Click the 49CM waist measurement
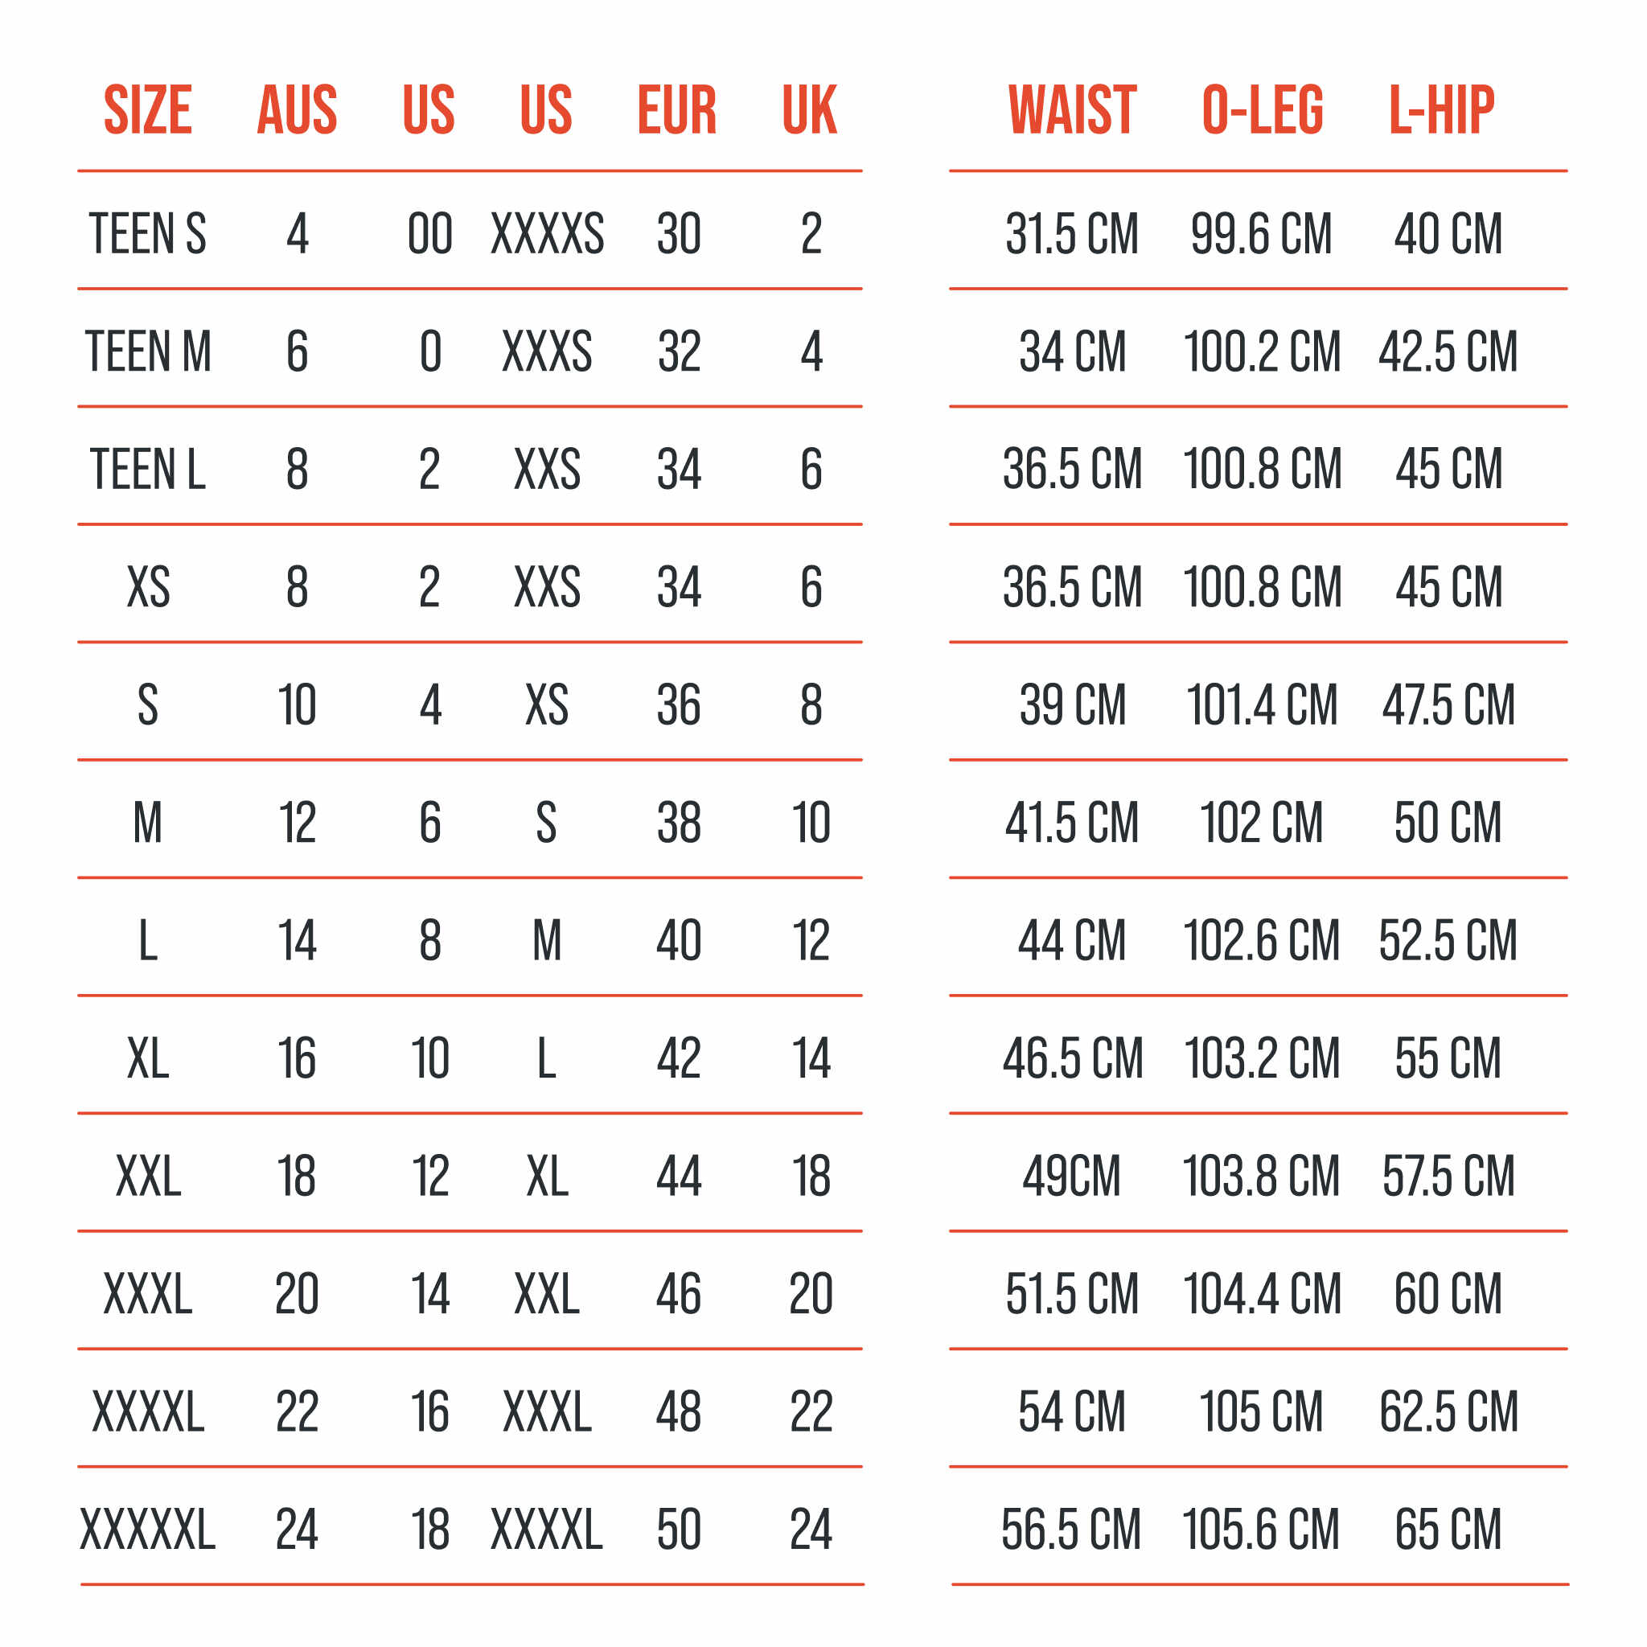 1071,1177
